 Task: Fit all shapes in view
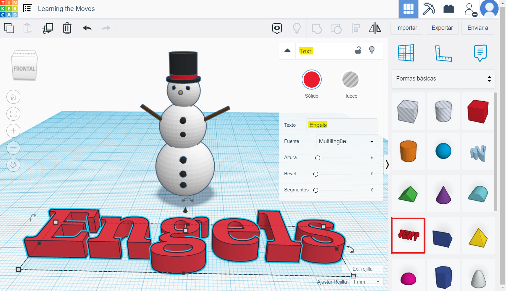(x=13, y=114)
